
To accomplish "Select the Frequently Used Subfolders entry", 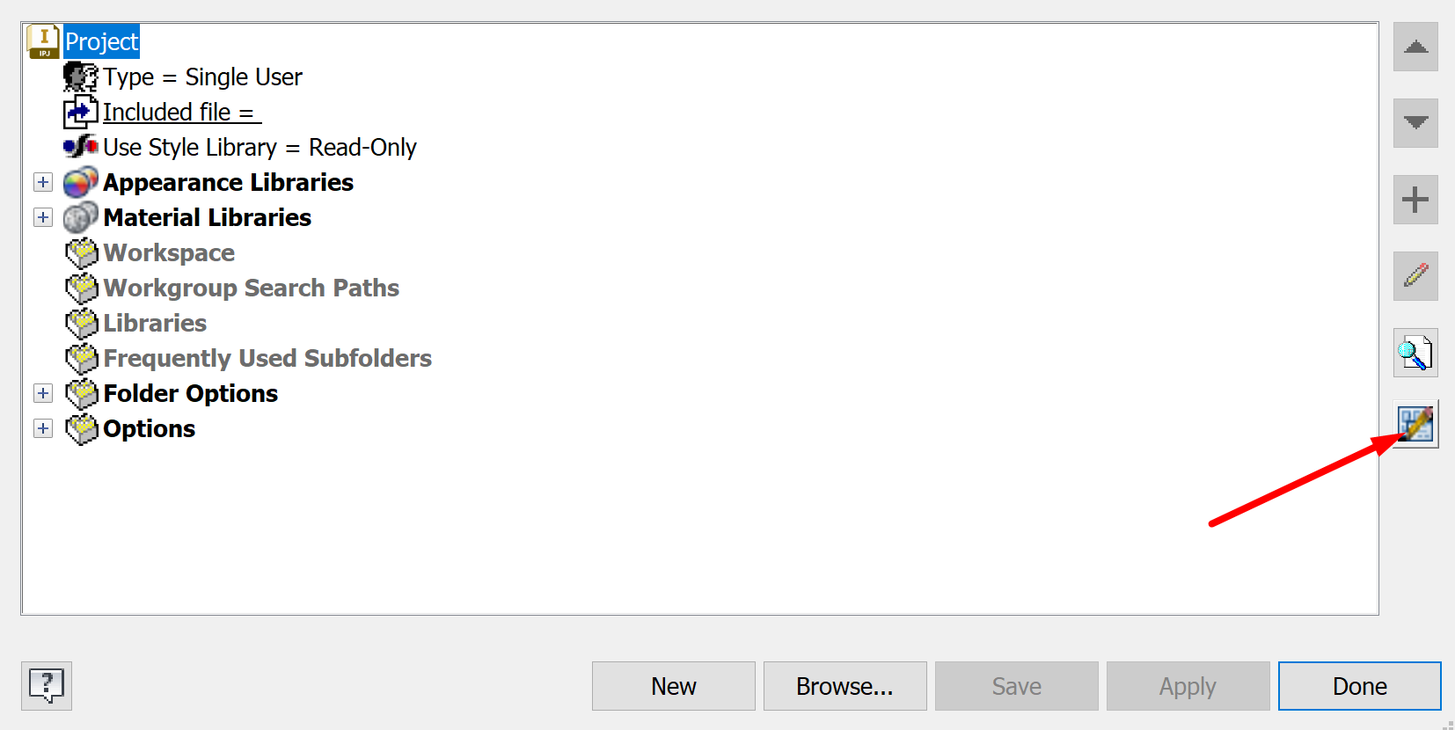I will point(267,358).
